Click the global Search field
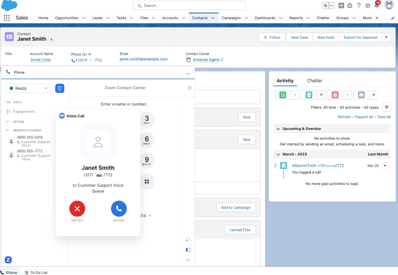This screenshot has height=275, width=398. (x=189, y=5)
